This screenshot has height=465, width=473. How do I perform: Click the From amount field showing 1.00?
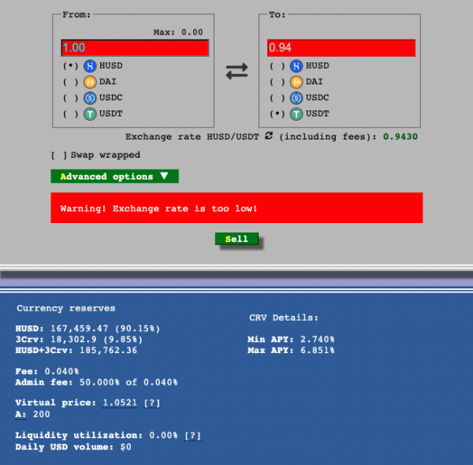coord(135,47)
